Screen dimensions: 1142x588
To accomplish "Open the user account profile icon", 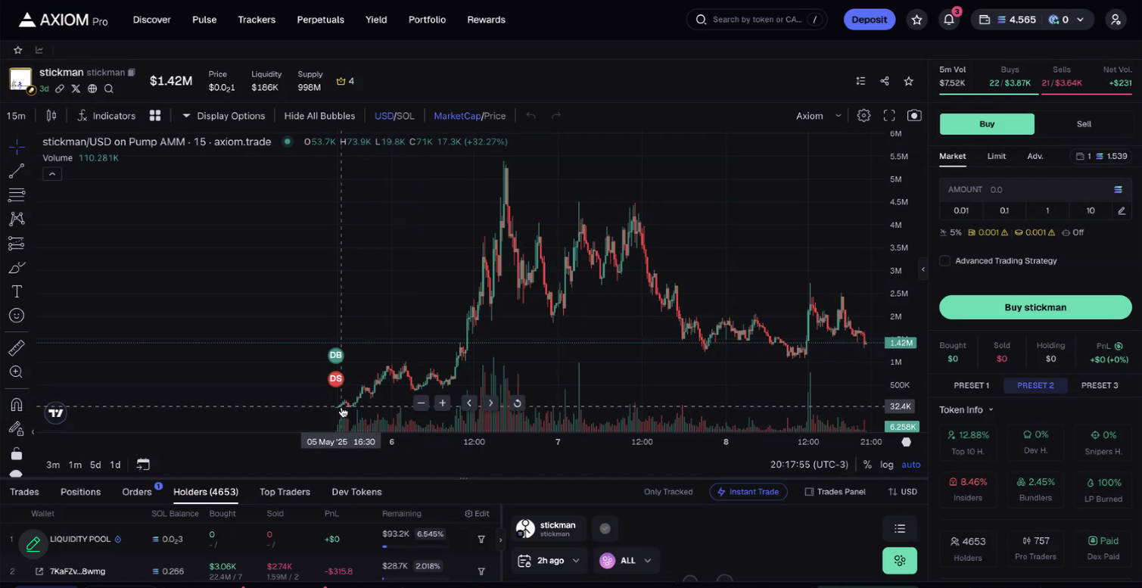I will pyautogui.click(x=1116, y=20).
